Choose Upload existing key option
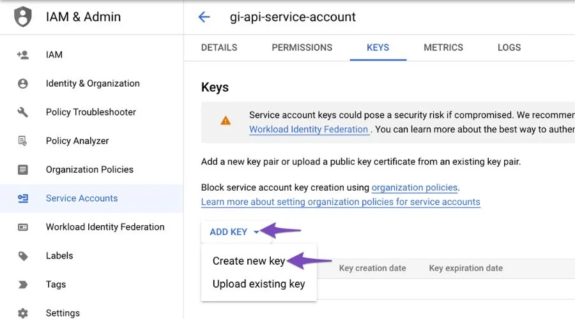Screen dimensions: 575x319 (259, 284)
